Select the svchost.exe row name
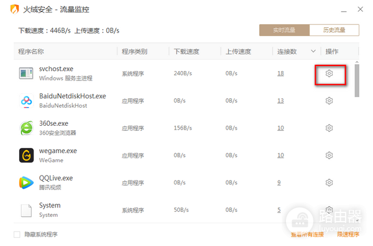Image resolution: width=373 pixels, height=246 pixels. pyautogui.click(x=56, y=69)
